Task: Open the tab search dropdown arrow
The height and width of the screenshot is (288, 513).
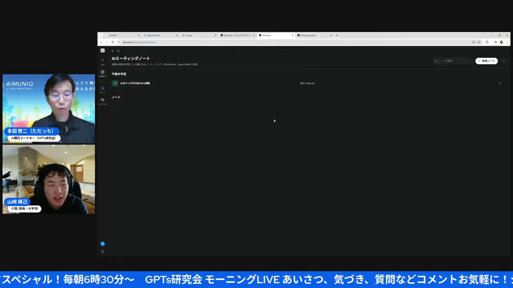Action: coord(101,35)
